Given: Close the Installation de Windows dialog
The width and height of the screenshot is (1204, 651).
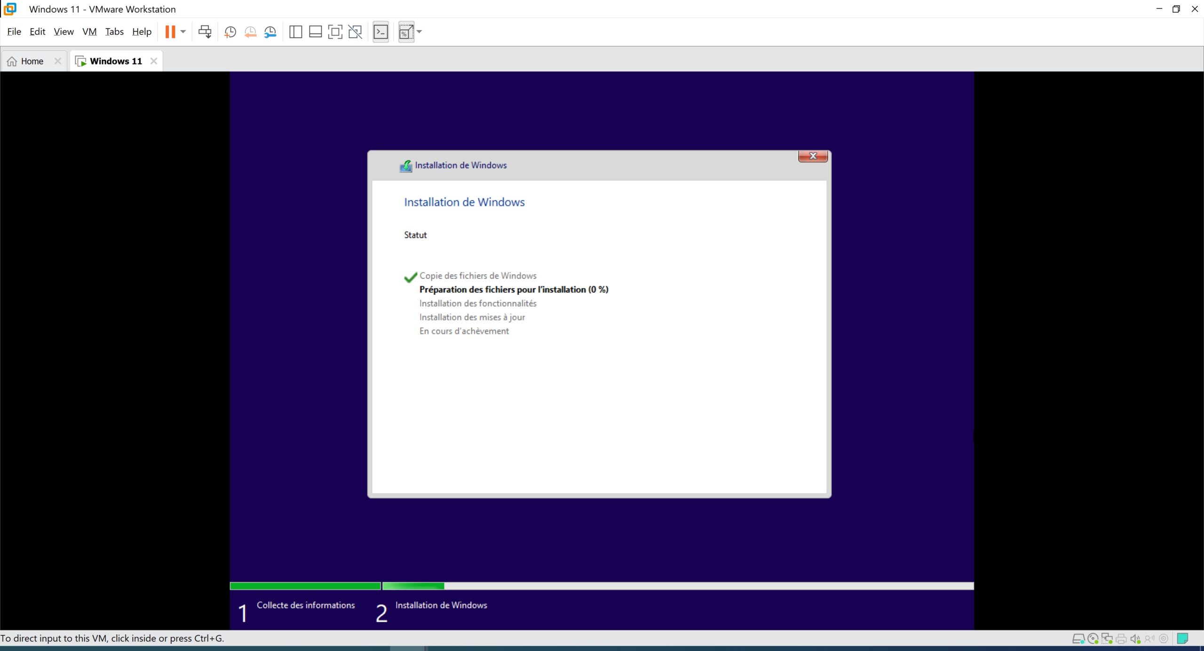Looking at the screenshot, I should click(x=813, y=156).
